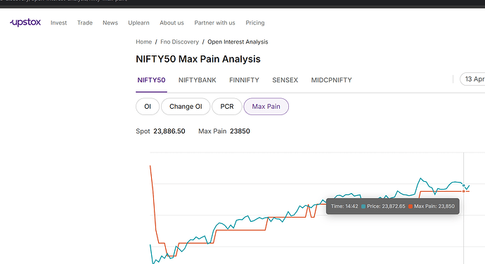Open Partner with us link
Screen dimensions: 485x264
[x=214, y=23]
